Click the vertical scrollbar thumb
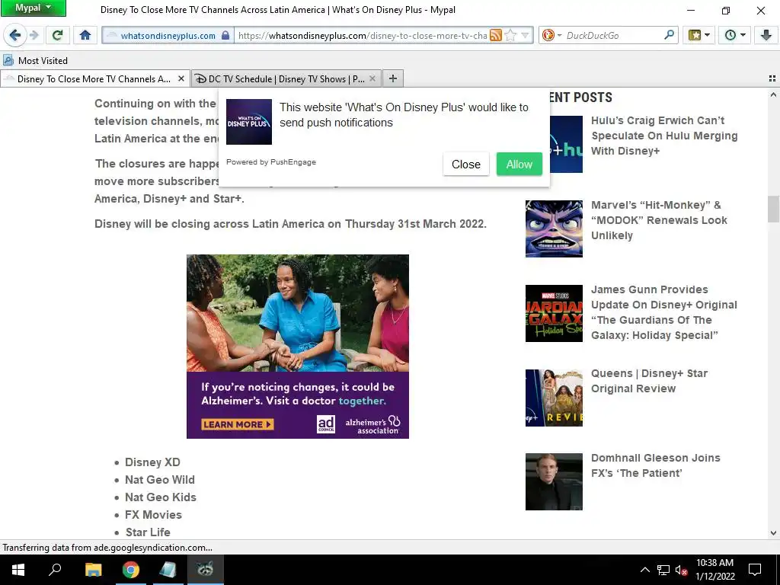780x585 pixels. pyautogui.click(x=773, y=209)
